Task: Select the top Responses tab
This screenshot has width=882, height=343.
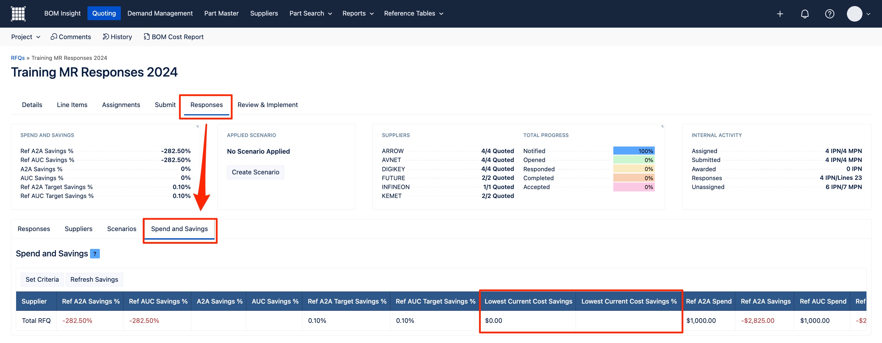Action: tap(207, 105)
